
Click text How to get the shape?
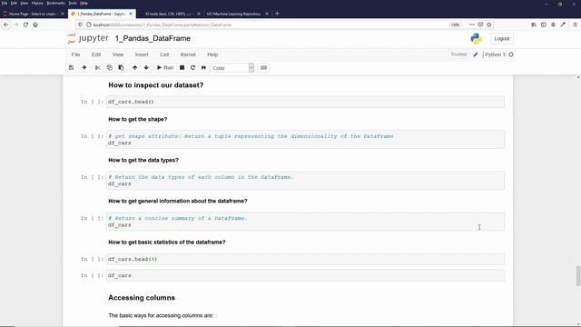pos(137,119)
